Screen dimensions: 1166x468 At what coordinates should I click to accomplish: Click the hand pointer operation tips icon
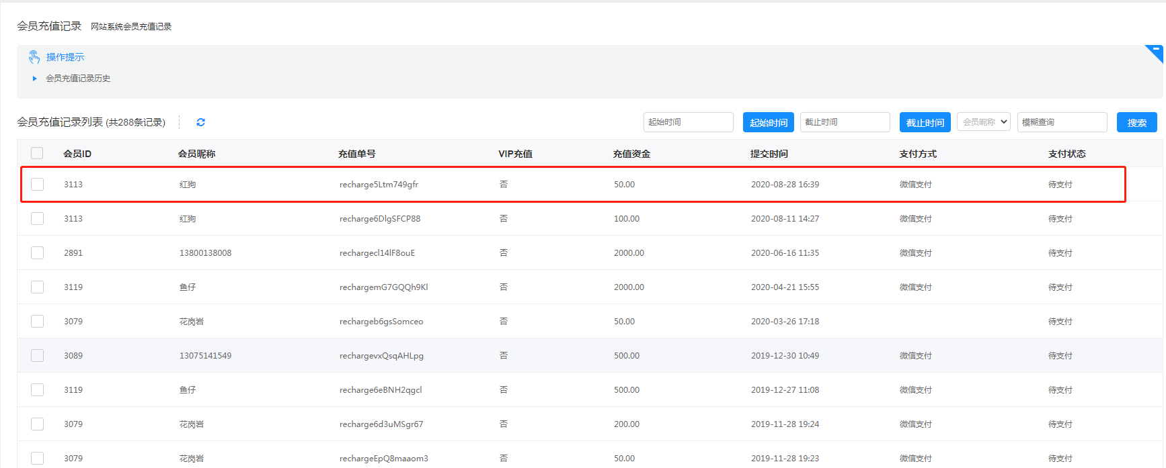coord(34,57)
